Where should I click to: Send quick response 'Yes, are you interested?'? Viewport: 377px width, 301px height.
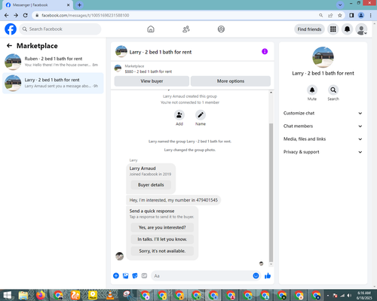[162, 227]
